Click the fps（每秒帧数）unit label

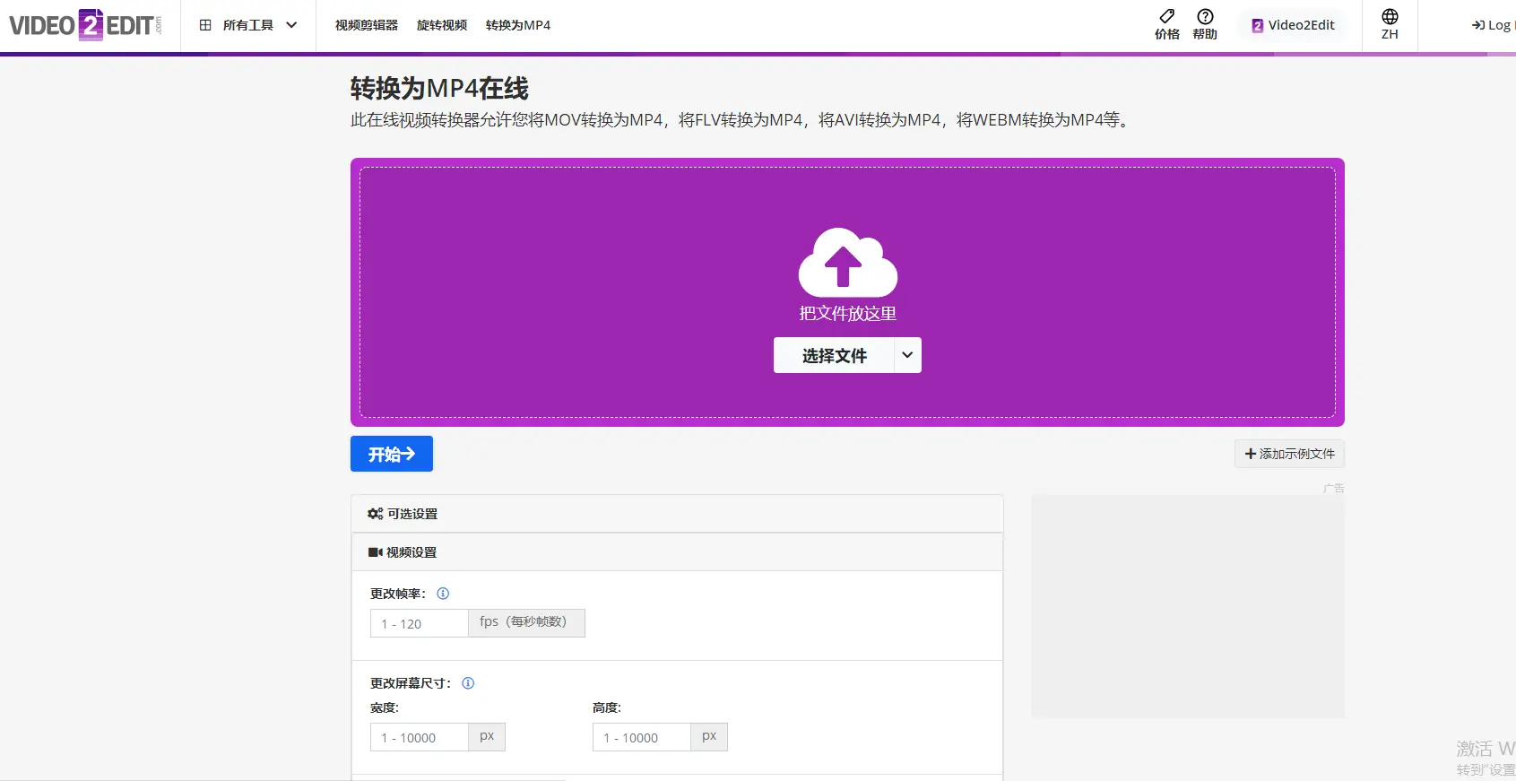526,622
